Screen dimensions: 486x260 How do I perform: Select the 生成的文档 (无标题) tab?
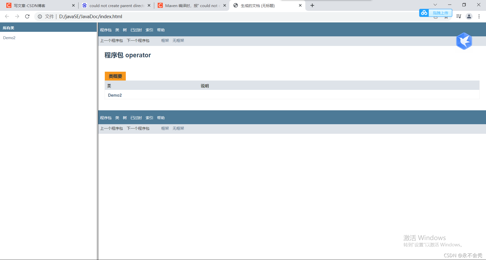267,6
